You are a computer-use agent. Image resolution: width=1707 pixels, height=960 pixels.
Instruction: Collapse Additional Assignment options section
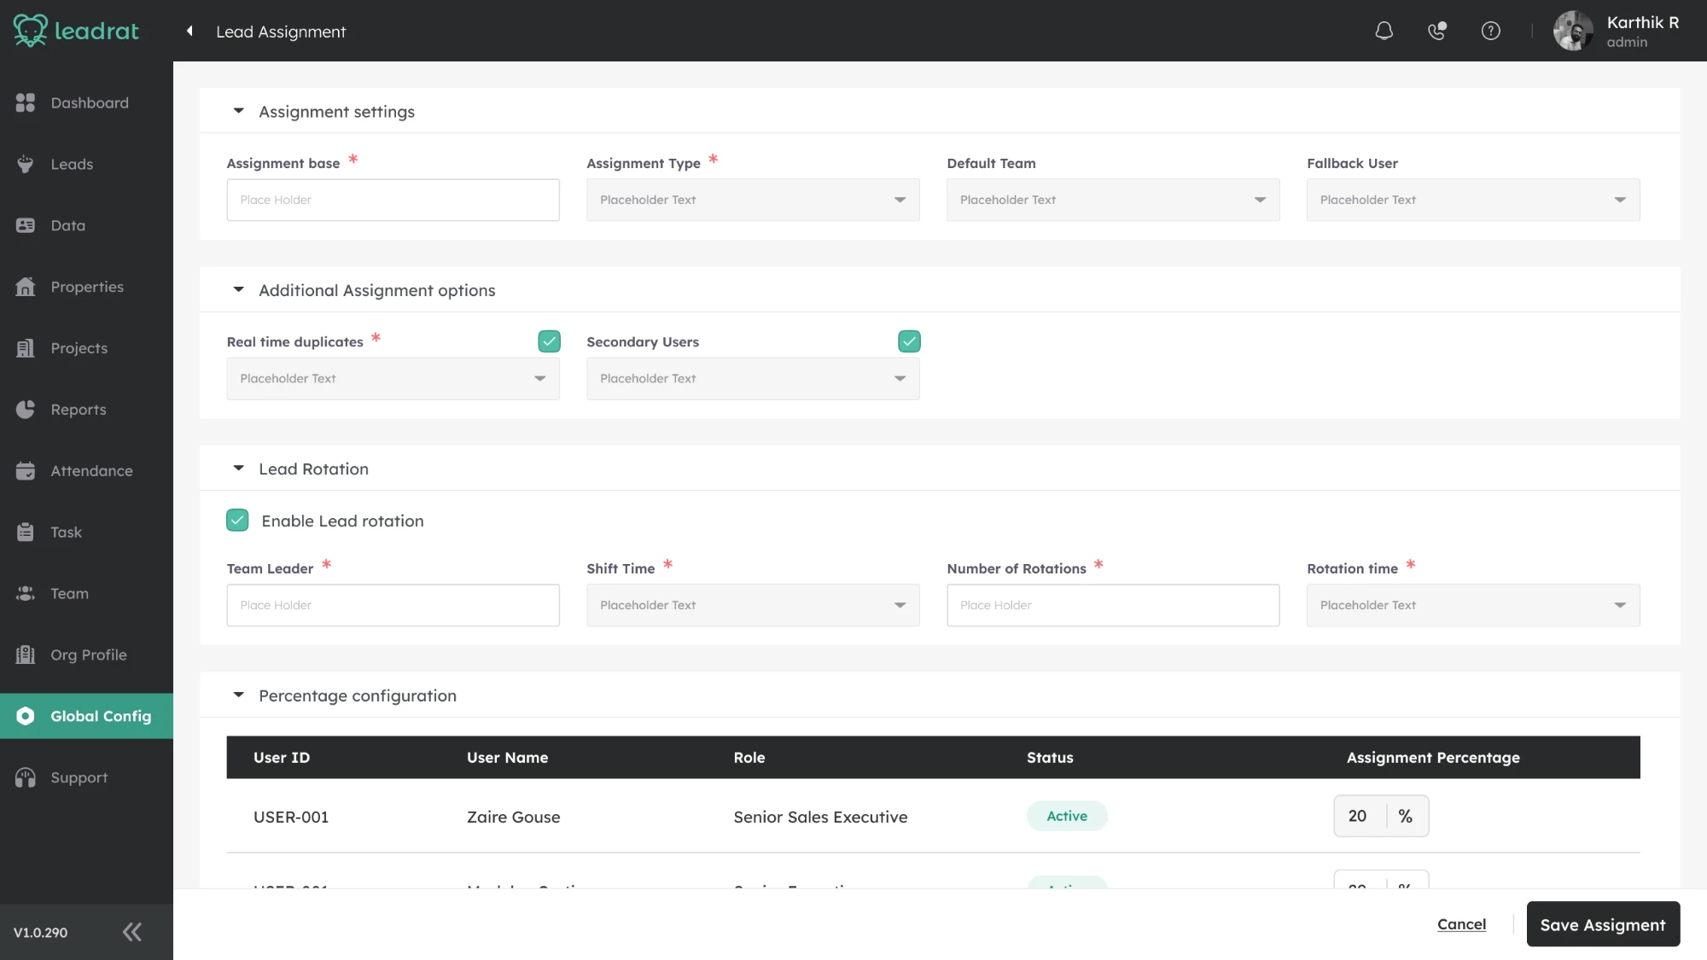[x=239, y=290]
